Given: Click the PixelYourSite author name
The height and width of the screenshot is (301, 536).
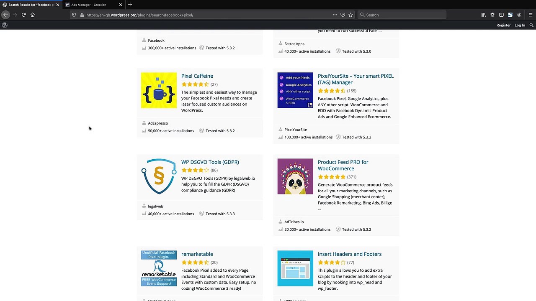Looking at the screenshot, I should point(296,130).
